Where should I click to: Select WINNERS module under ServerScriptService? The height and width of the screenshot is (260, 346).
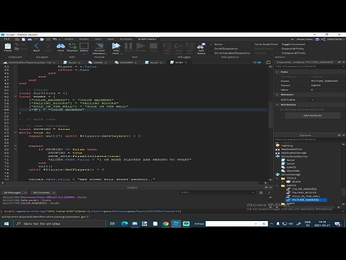coord(293,171)
